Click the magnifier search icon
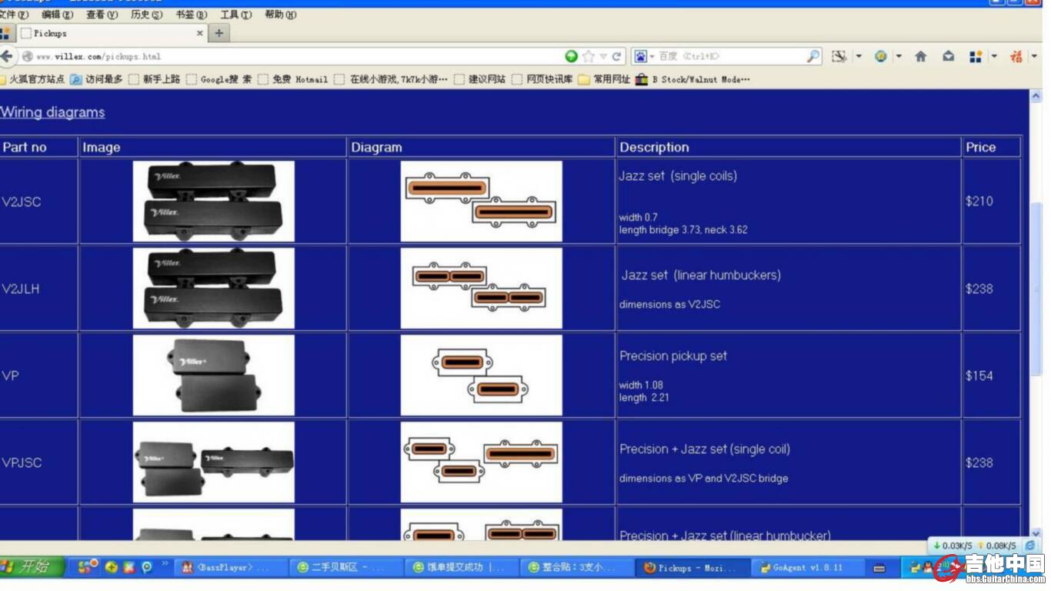 point(813,56)
